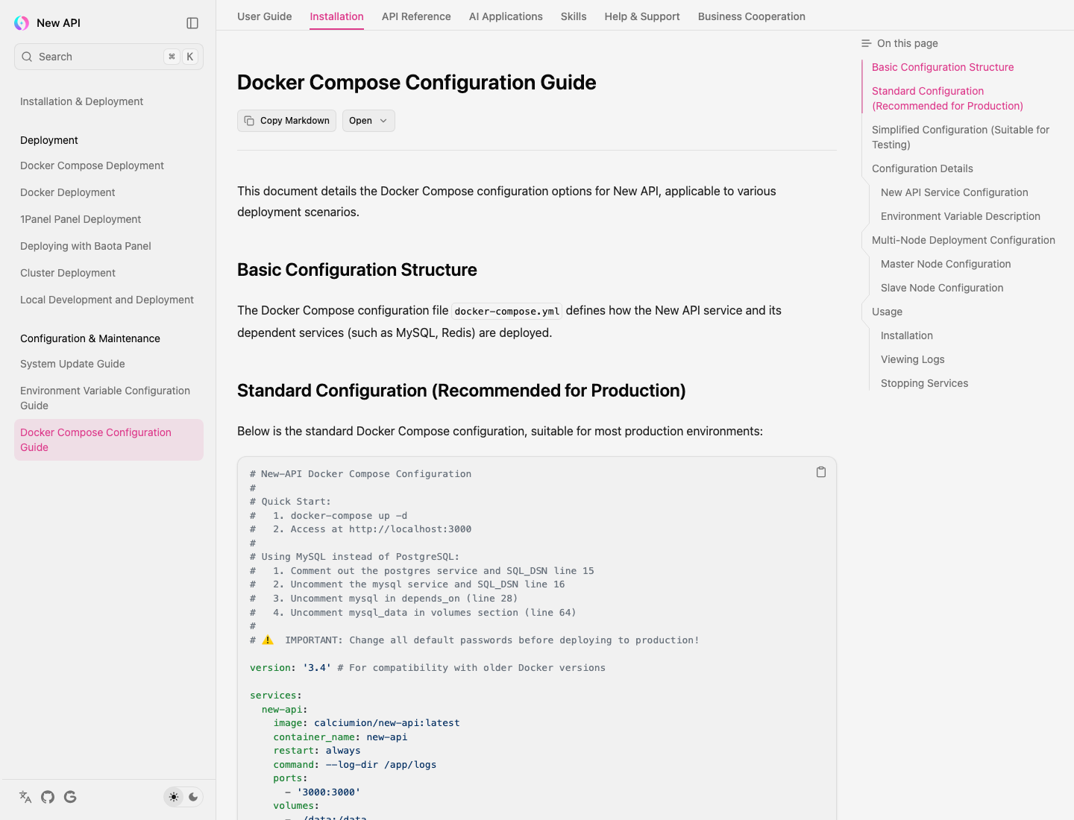
Task: Click the docker-compose.yml inline code
Action: (507, 311)
